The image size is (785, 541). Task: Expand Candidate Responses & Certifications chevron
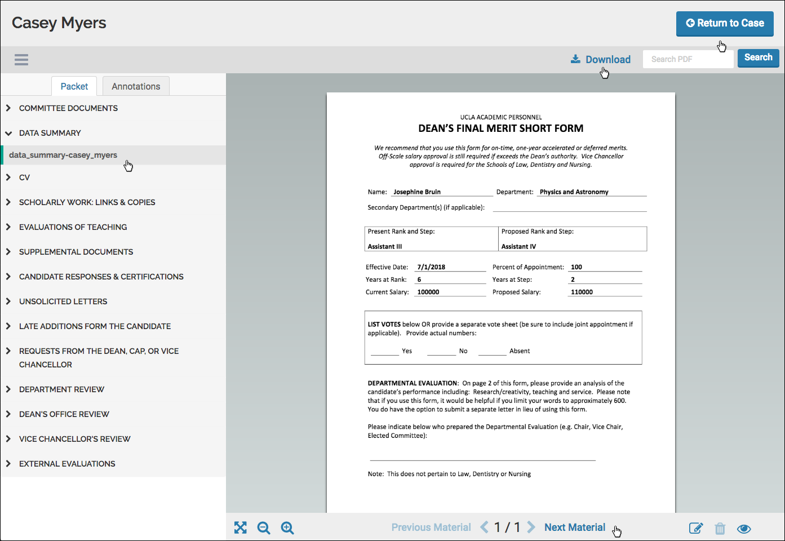8,276
